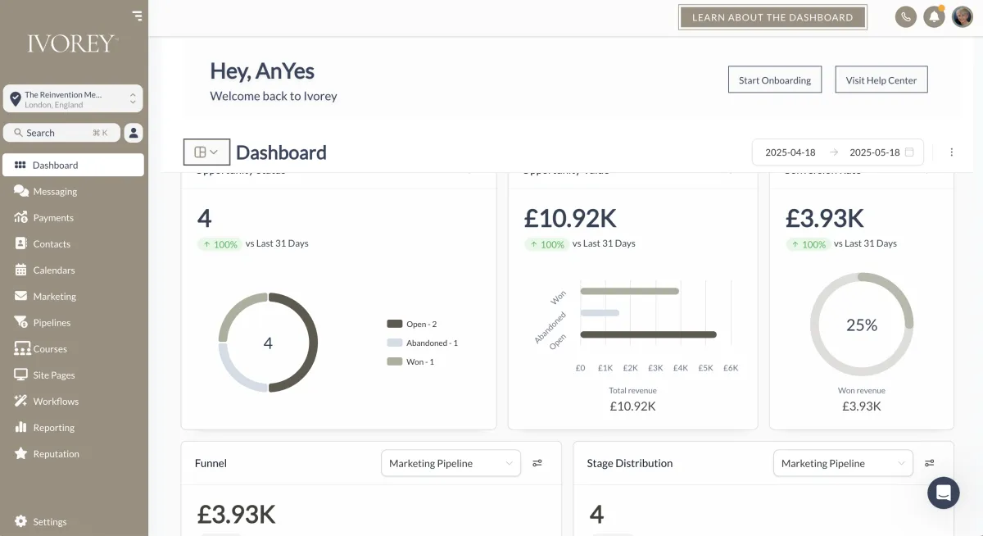Click the 'Total revenue' label
The height and width of the screenshot is (536, 983).
(632, 390)
